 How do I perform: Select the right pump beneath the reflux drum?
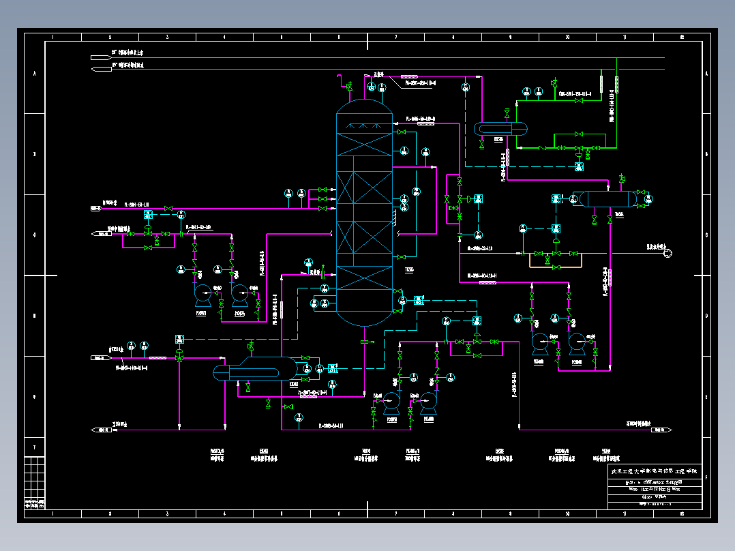577,344
